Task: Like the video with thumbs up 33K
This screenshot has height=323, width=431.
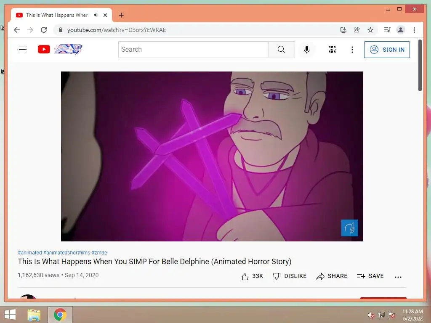Action: click(x=252, y=276)
